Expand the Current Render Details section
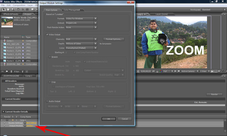This screenshot has height=136, width=227. coord(3,111)
